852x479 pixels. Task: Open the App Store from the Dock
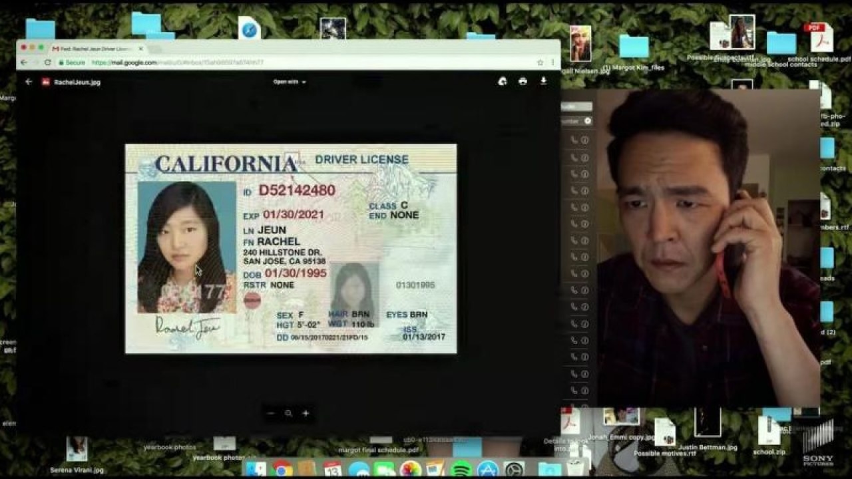[488, 469]
